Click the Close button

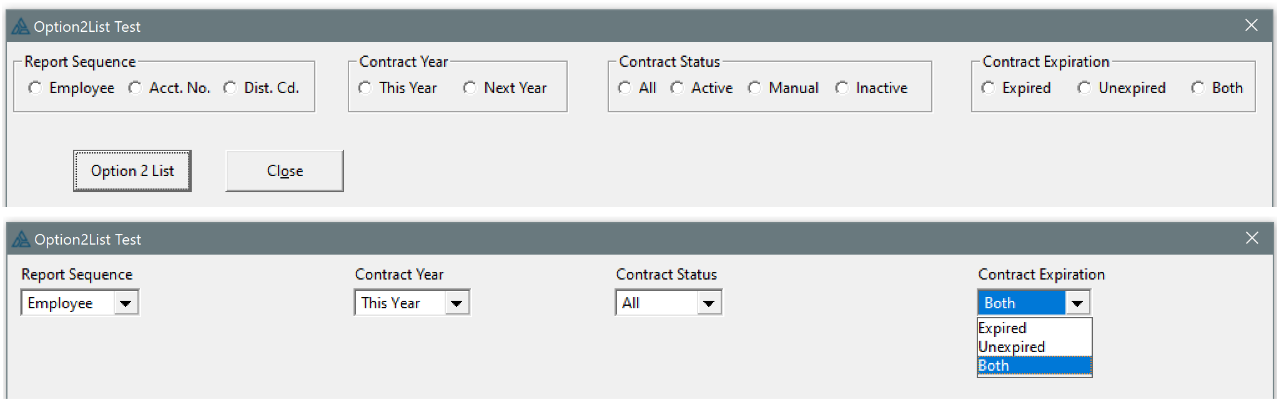[284, 171]
